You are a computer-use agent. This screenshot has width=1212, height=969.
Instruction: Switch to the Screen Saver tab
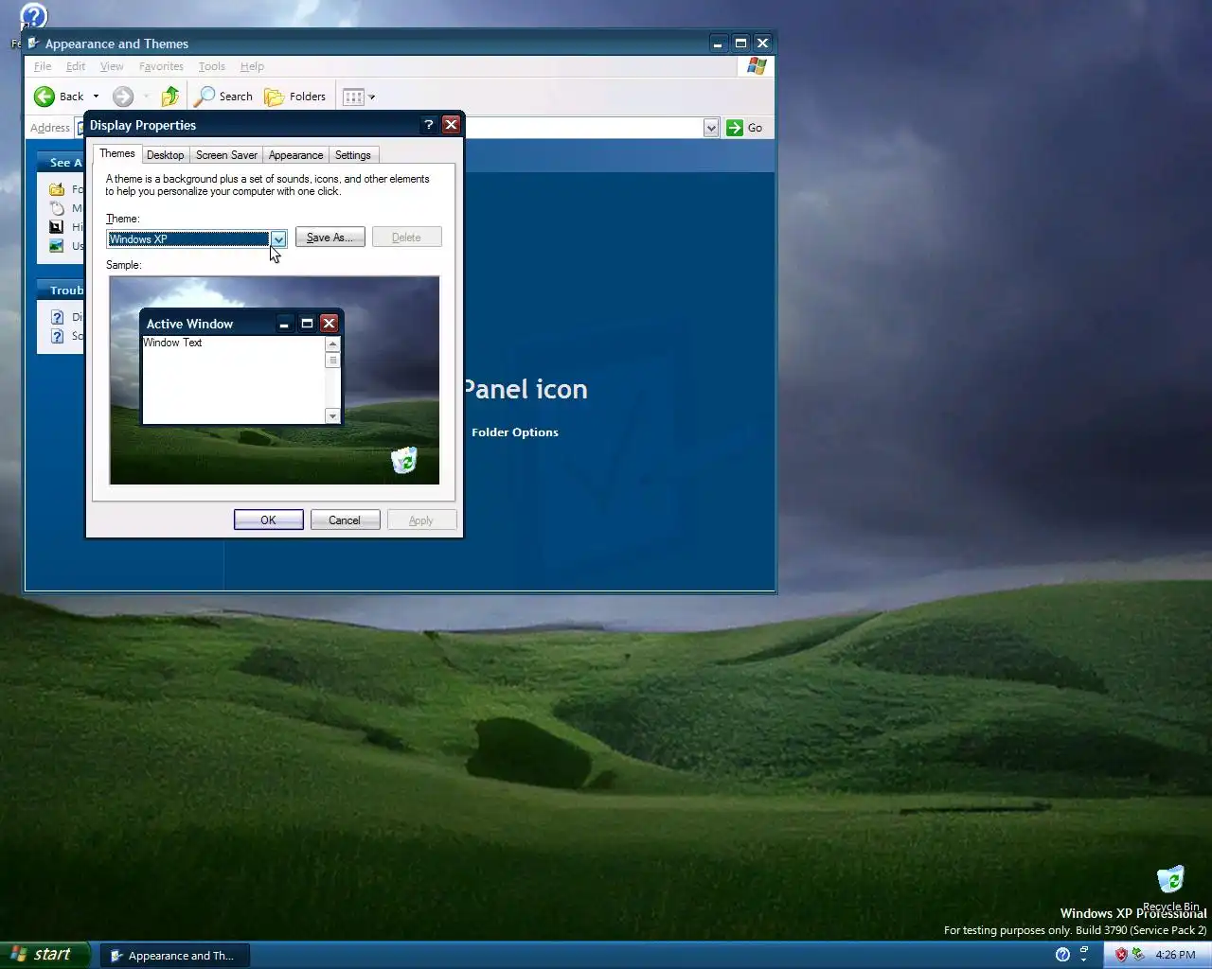tap(226, 155)
